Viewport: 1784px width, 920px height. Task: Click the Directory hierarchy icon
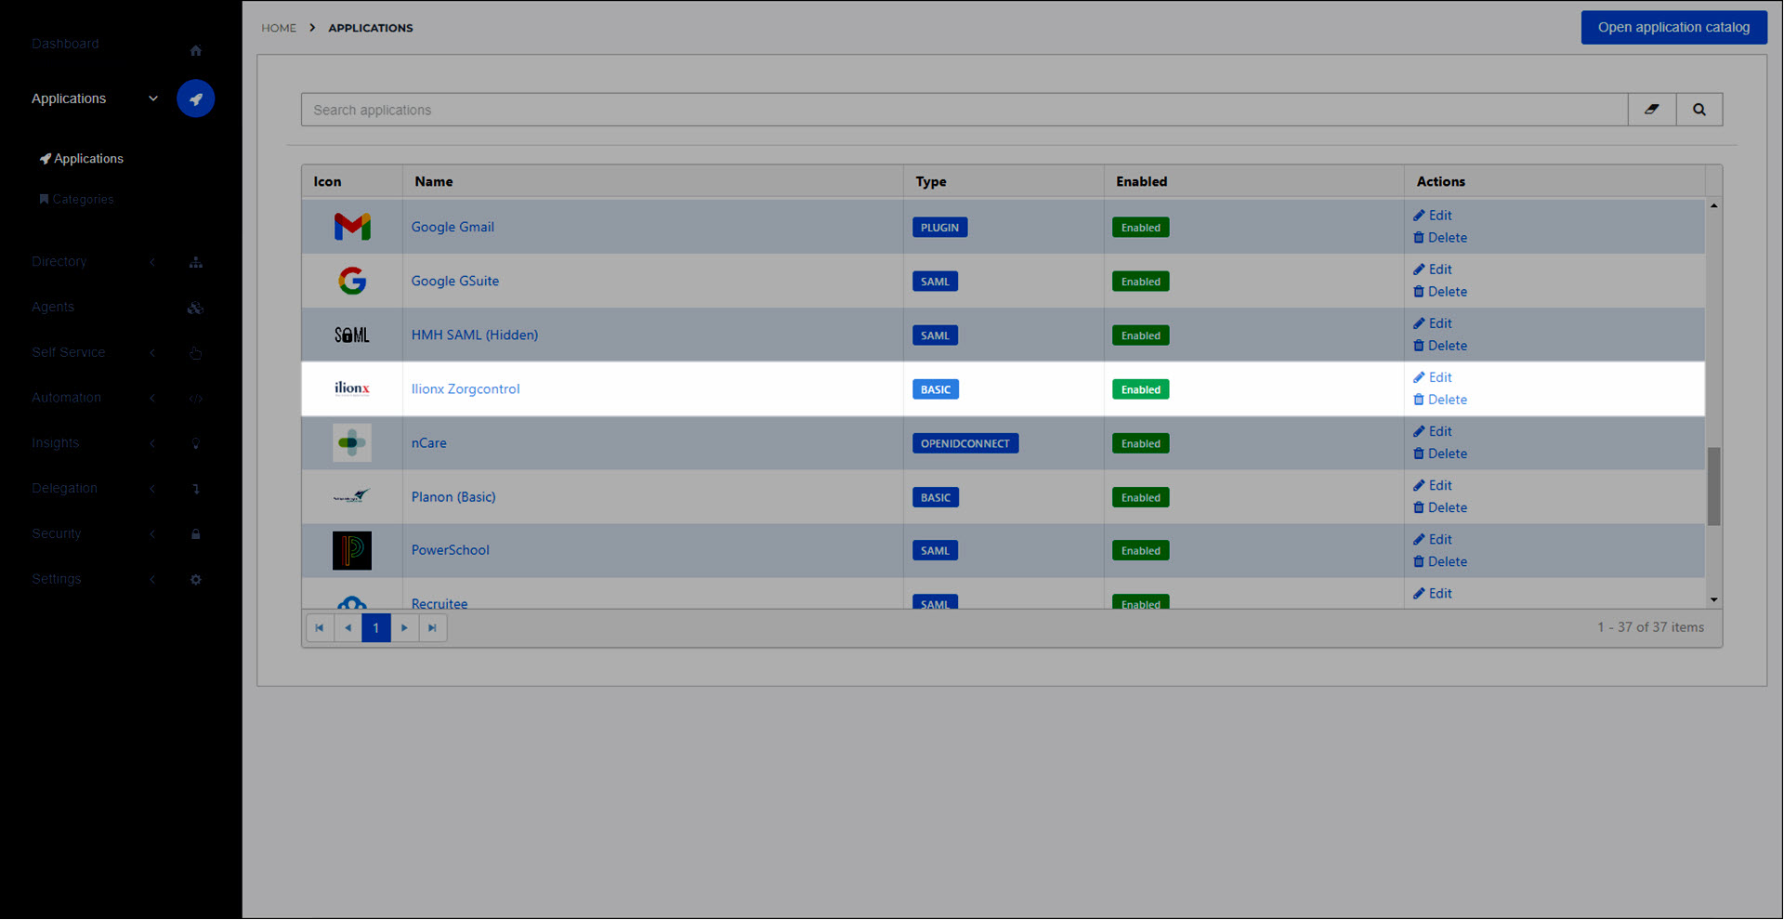195,262
